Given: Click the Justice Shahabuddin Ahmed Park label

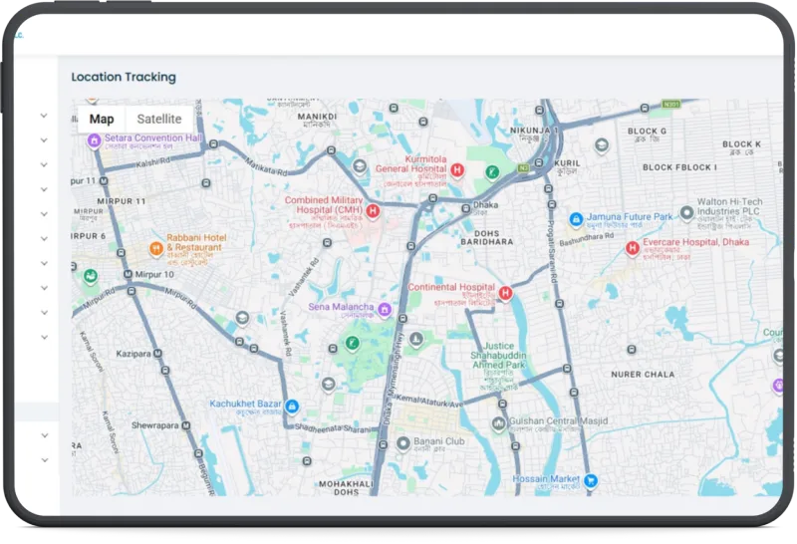Looking at the screenshot, I should pos(499,356).
